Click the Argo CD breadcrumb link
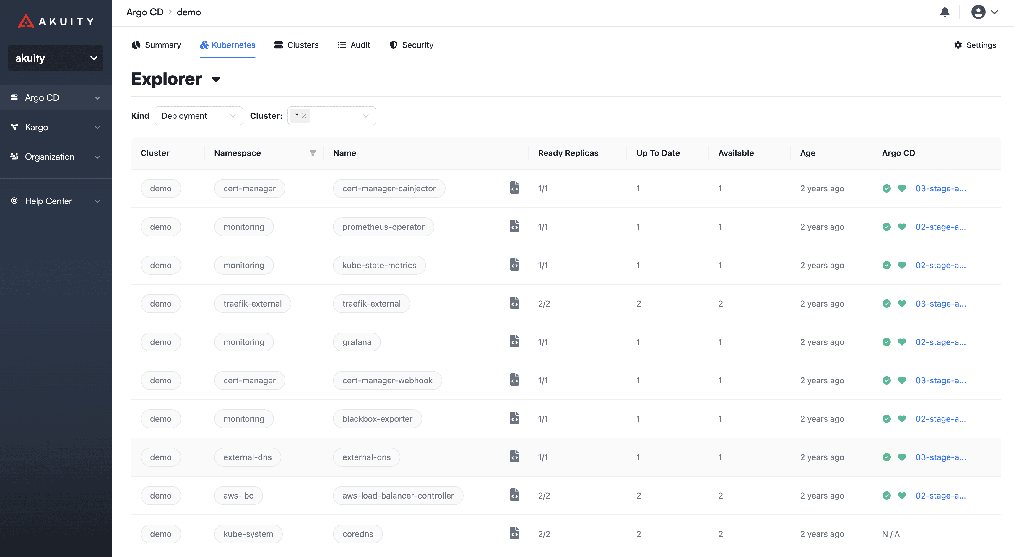1014x557 pixels. (x=145, y=12)
